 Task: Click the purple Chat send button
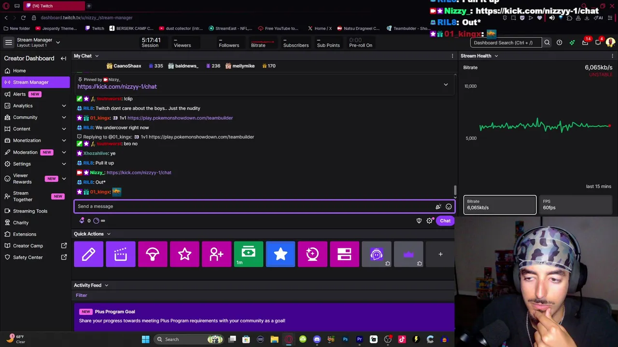[x=445, y=221]
